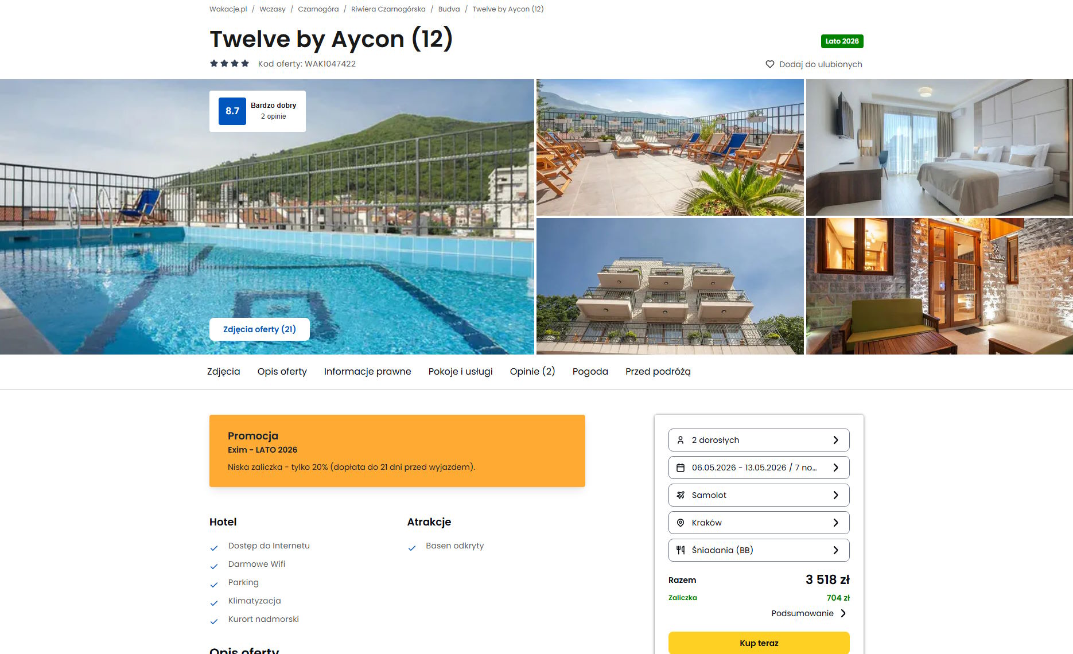Viewport: 1073px width, 654px height.
Task: Click the four-star hotel rating icons
Action: tap(230, 63)
